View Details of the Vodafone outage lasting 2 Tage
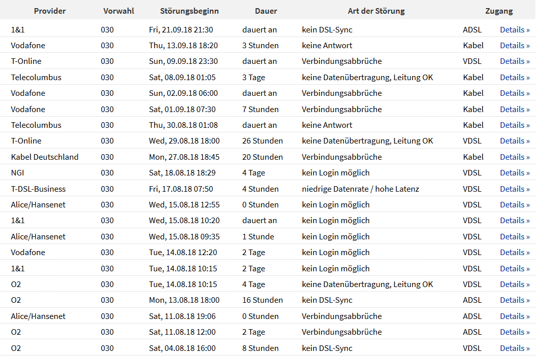The width and height of the screenshot is (544, 356). (x=515, y=252)
